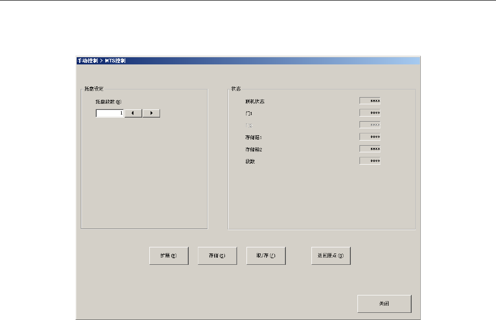Click the 返回原点 (G) button
Viewport: 496px width, 320px height.
tap(331, 256)
